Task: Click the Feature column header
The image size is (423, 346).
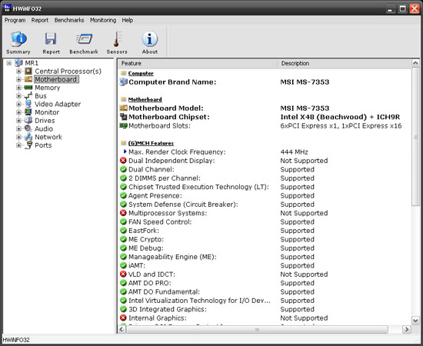Action: (x=198, y=63)
